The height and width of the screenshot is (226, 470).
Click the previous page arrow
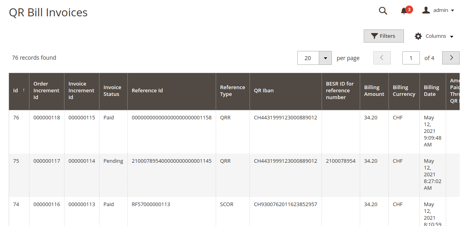point(382,58)
